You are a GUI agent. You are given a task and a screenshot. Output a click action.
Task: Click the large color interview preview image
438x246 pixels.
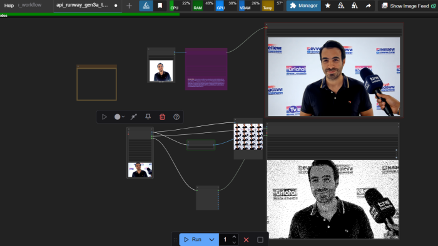(334, 77)
